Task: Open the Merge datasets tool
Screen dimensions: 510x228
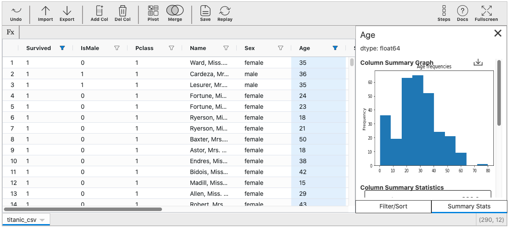Action: [175, 14]
